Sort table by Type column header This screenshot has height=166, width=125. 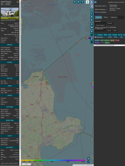(110, 35)
